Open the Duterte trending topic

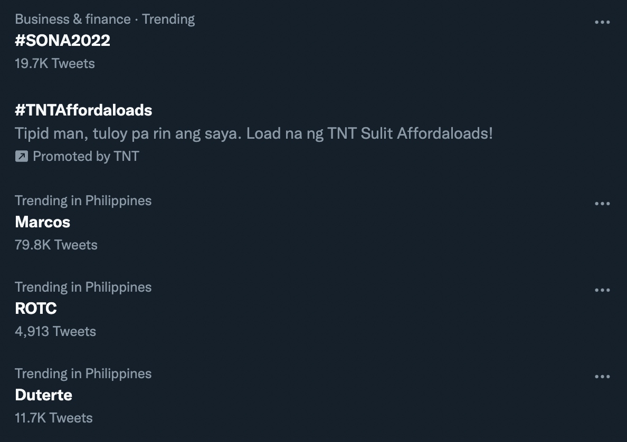[x=44, y=395]
